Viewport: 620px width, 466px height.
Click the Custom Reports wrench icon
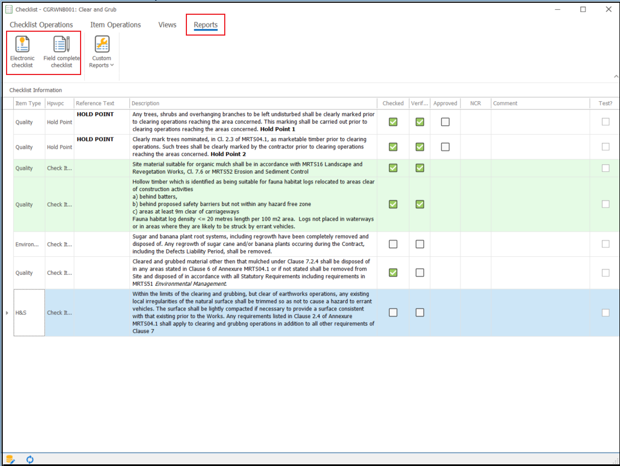point(101,44)
